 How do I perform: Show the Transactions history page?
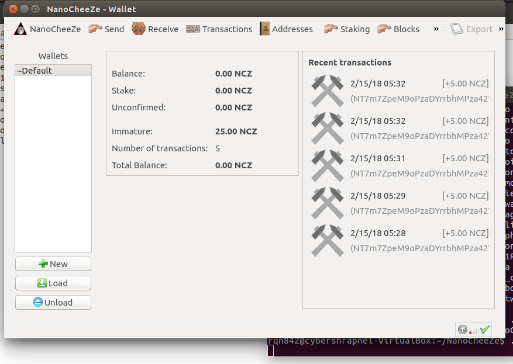[x=219, y=29]
